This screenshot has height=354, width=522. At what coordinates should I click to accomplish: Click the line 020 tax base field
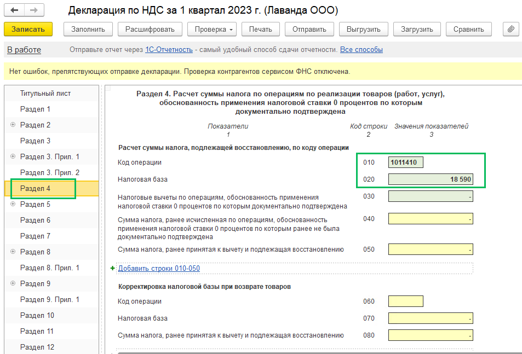(x=431, y=179)
